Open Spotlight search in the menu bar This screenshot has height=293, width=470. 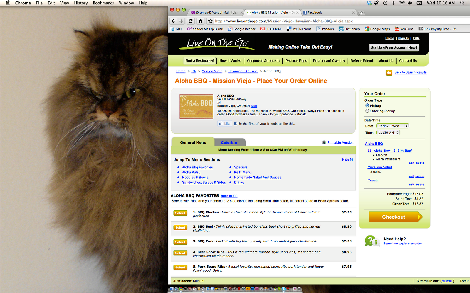(x=462, y=3)
